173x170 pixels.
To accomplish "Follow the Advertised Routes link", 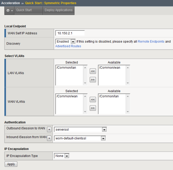I will (x=68, y=46).
